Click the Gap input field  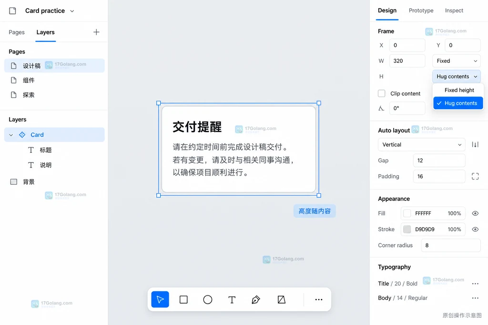pos(439,160)
